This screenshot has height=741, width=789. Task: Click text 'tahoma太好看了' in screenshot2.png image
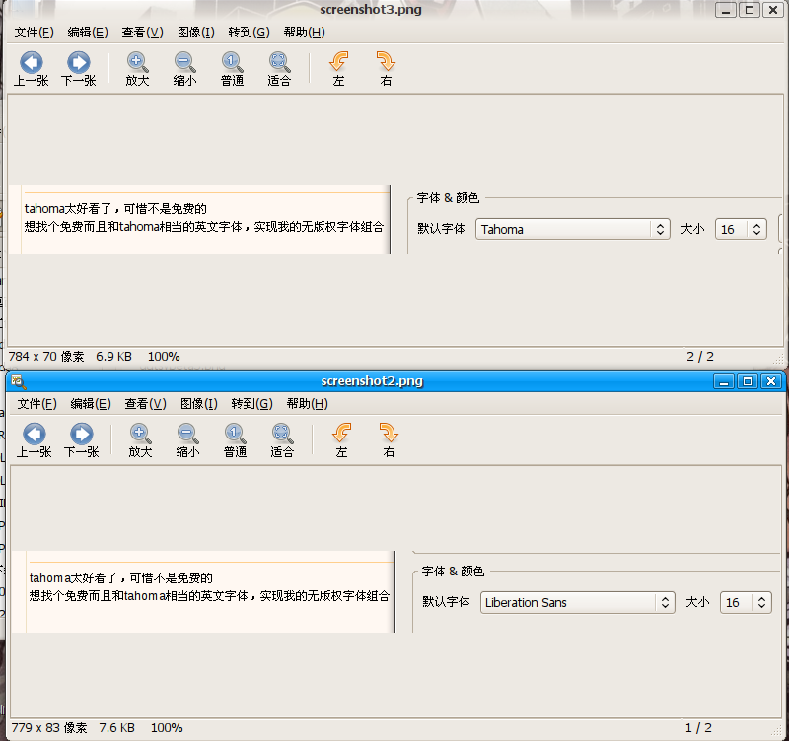73,578
